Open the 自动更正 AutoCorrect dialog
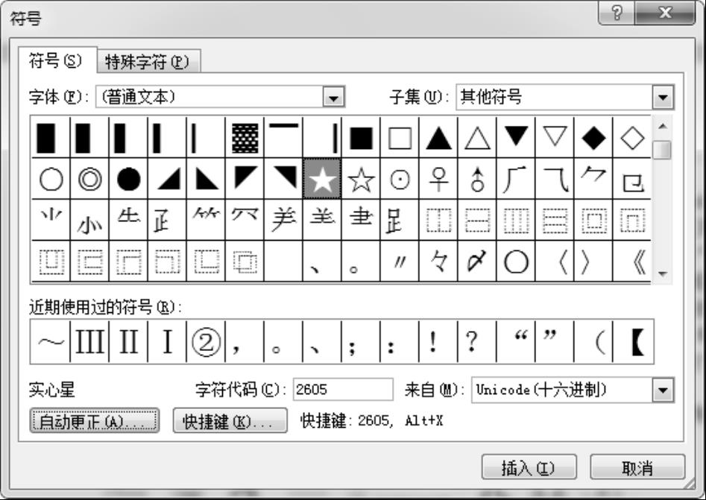Viewport: 706px width, 500px height. pos(94,421)
